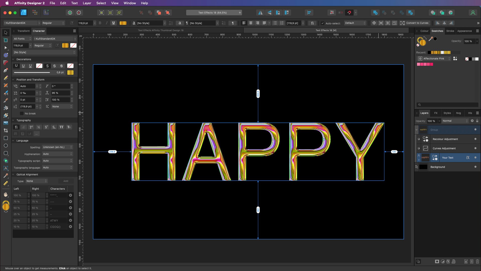Switch to the Styles tab

click(x=447, y=113)
